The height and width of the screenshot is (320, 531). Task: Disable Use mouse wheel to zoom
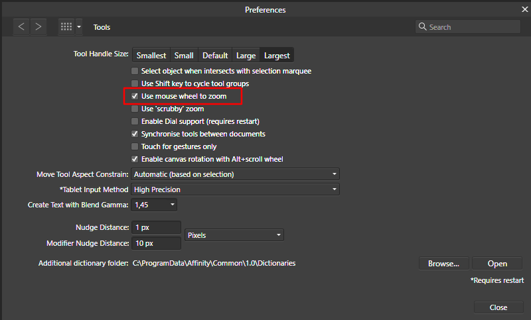(135, 96)
